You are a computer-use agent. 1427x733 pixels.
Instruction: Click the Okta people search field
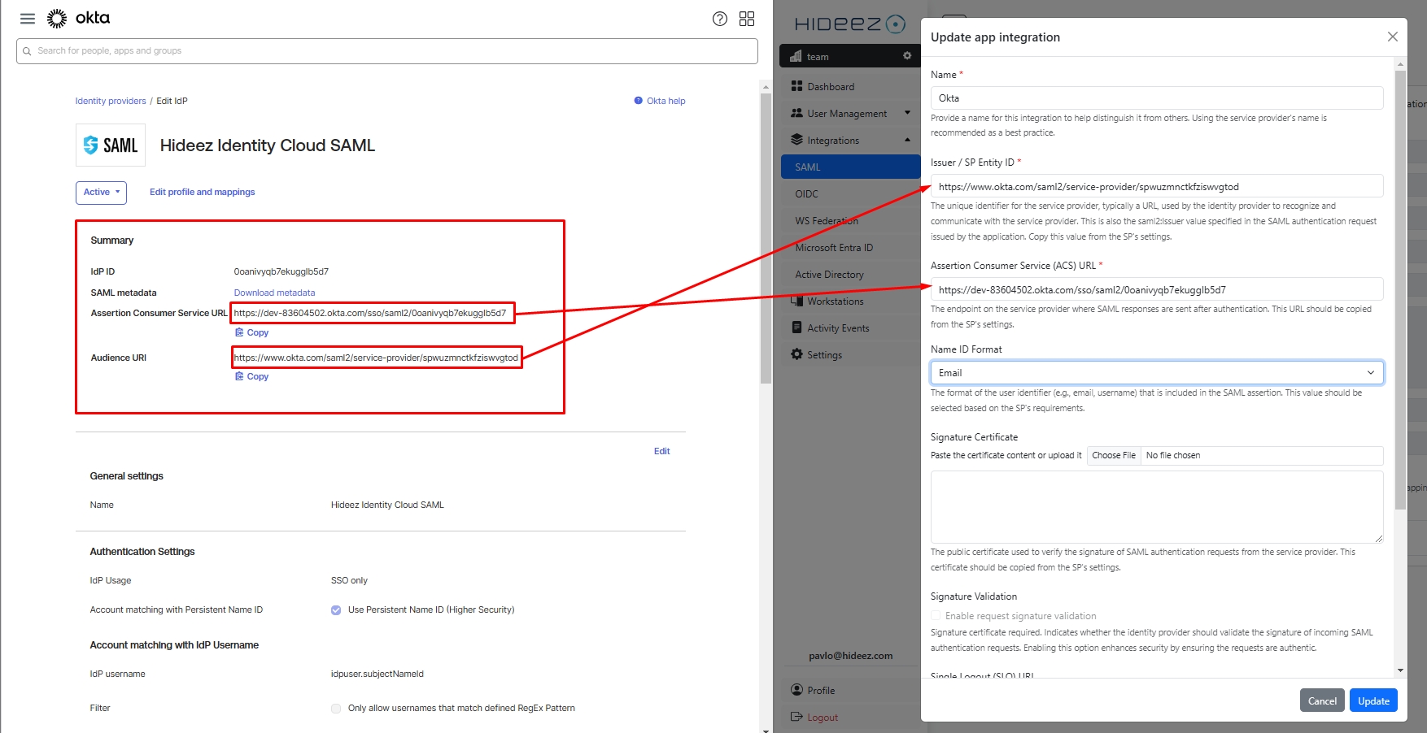tap(387, 51)
